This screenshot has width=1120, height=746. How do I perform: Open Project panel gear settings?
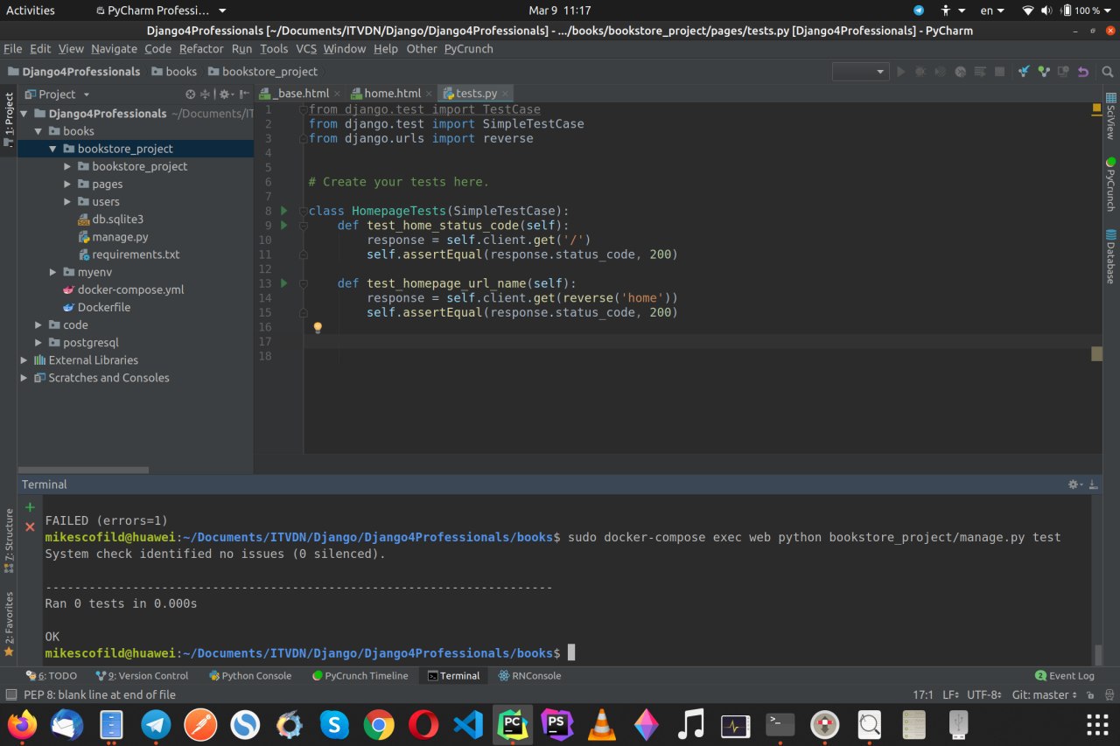pos(225,94)
